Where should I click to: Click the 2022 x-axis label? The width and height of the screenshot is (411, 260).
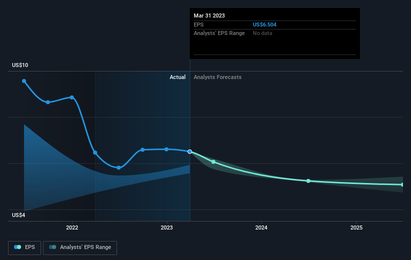(x=72, y=227)
